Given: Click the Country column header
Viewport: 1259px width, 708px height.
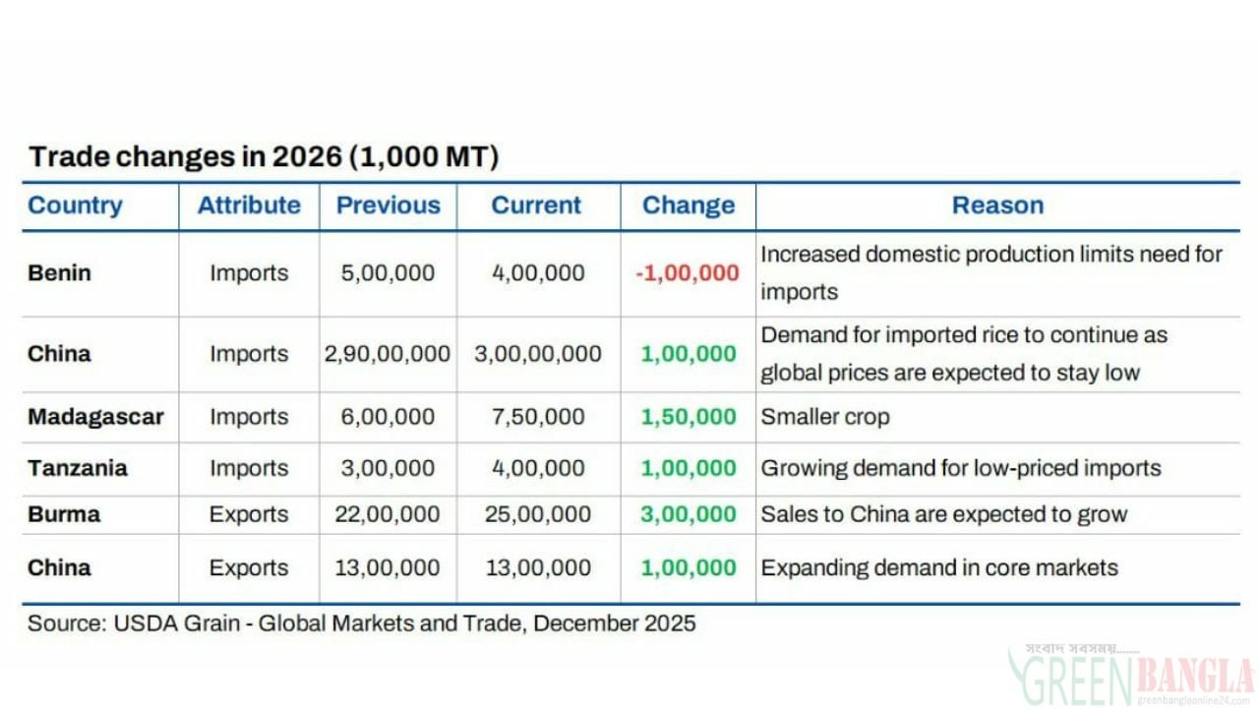Looking at the screenshot, I should [76, 206].
